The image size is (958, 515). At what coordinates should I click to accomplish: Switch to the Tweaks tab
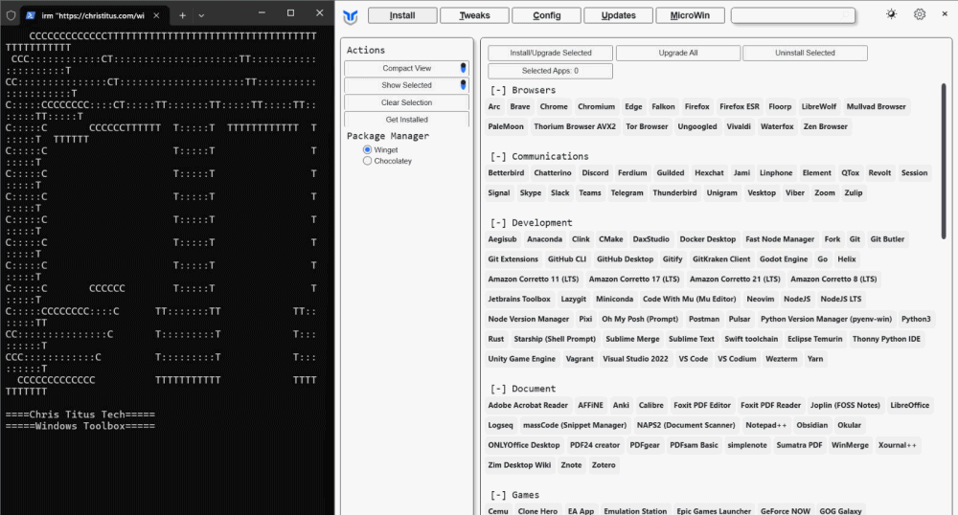tap(474, 15)
